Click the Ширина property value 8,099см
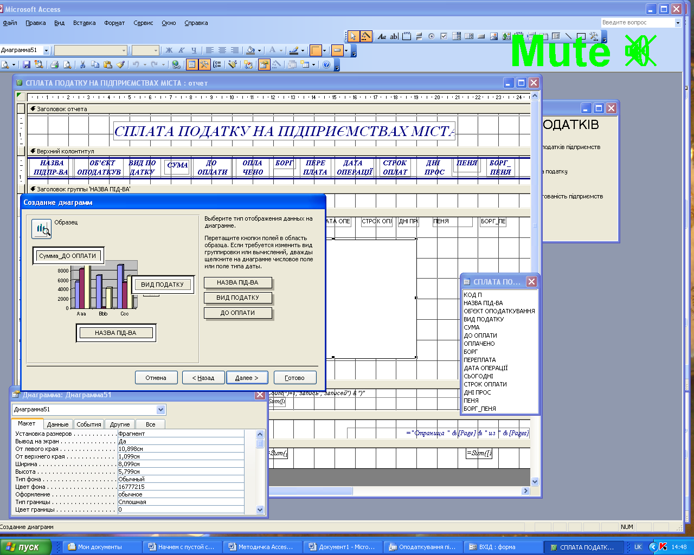Screen dimensions: 694x555 [x=181, y=464]
